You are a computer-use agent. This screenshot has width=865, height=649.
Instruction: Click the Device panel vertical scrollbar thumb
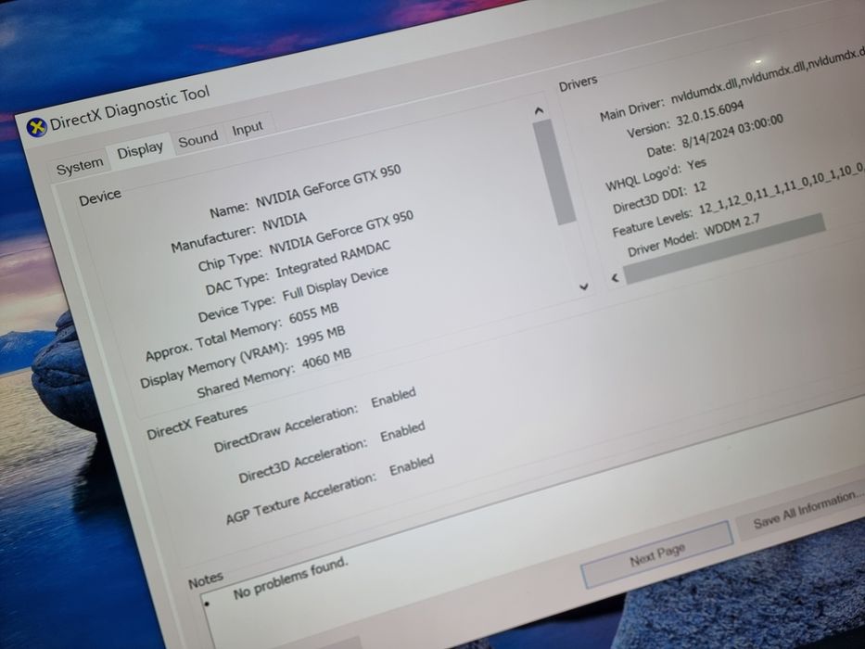(x=553, y=172)
